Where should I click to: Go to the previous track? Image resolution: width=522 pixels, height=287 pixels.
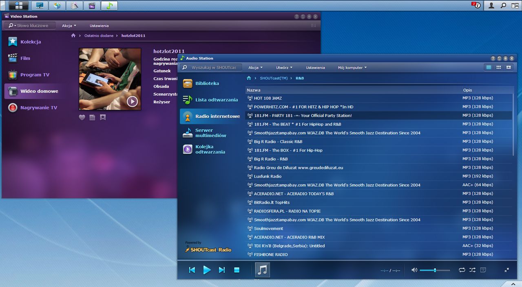tap(192, 270)
